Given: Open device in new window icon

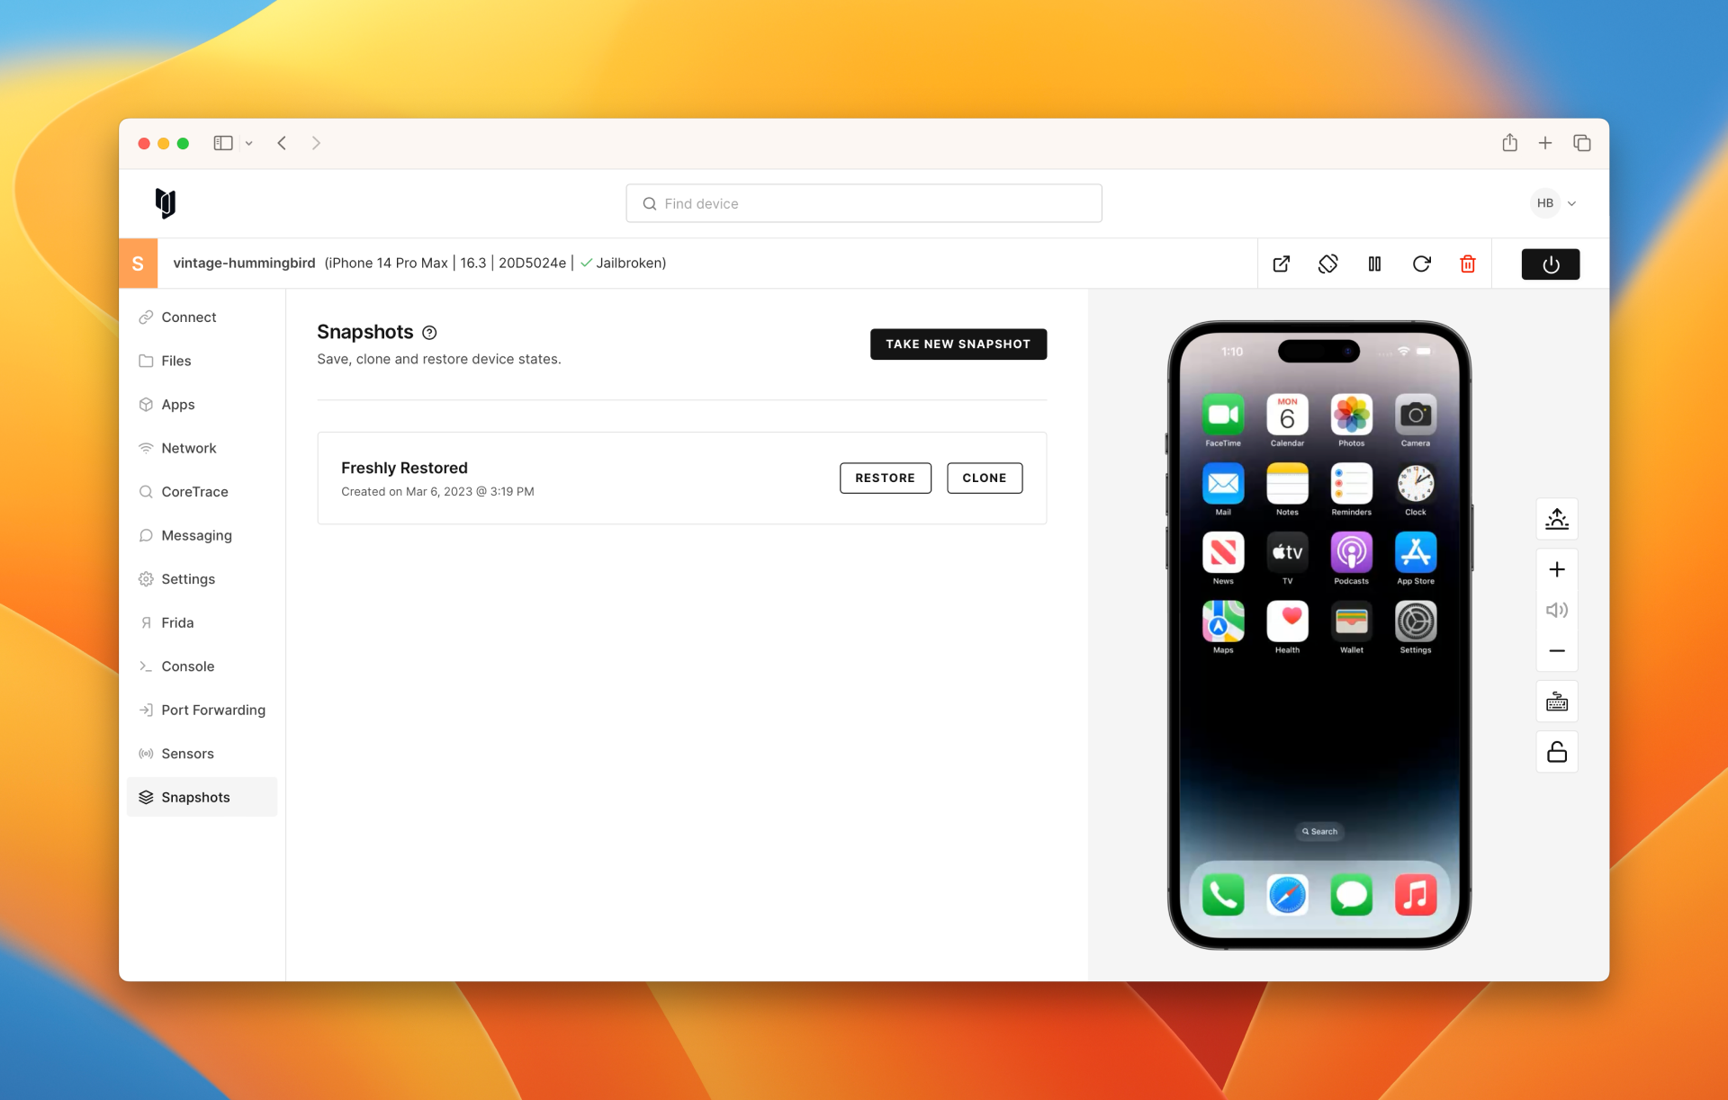Looking at the screenshot, I should click(x=1281, y=264).
